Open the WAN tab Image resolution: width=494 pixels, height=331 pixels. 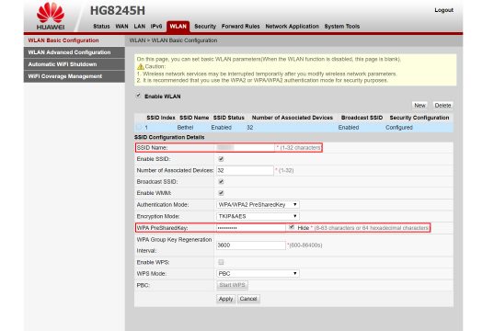(x=122, y=26)
